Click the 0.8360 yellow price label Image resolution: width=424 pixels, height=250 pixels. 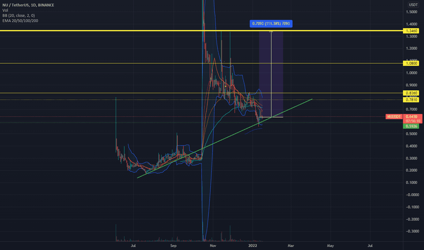pyautogui.click(x=411, y=93)
